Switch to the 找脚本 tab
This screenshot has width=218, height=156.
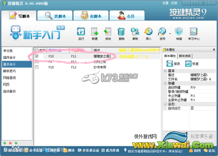(x=55, y=15)
